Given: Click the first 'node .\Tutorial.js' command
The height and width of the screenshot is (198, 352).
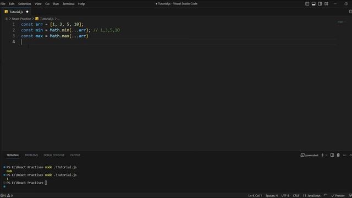Looking at the screenshot, I should click(x=61, y=167).
